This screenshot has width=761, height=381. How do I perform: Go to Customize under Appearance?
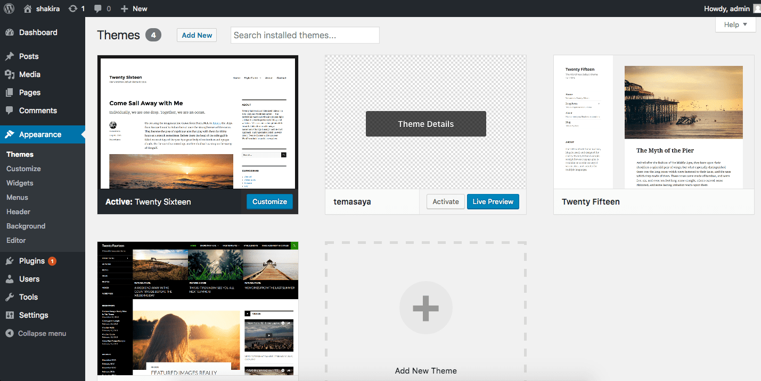23,168
